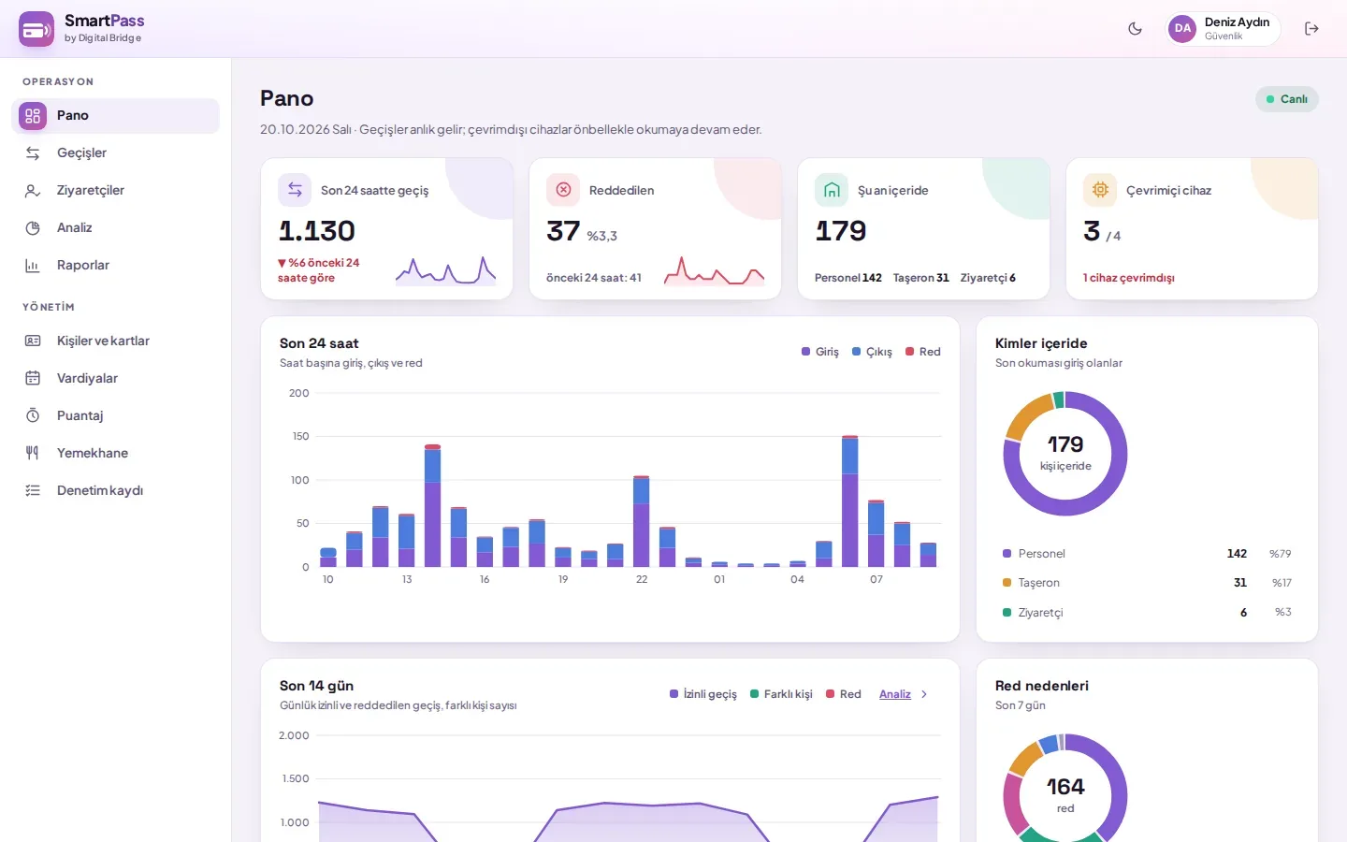Click the Denetim kaydı list icon
Screen dimensions: 1347x842
point(33,491)
